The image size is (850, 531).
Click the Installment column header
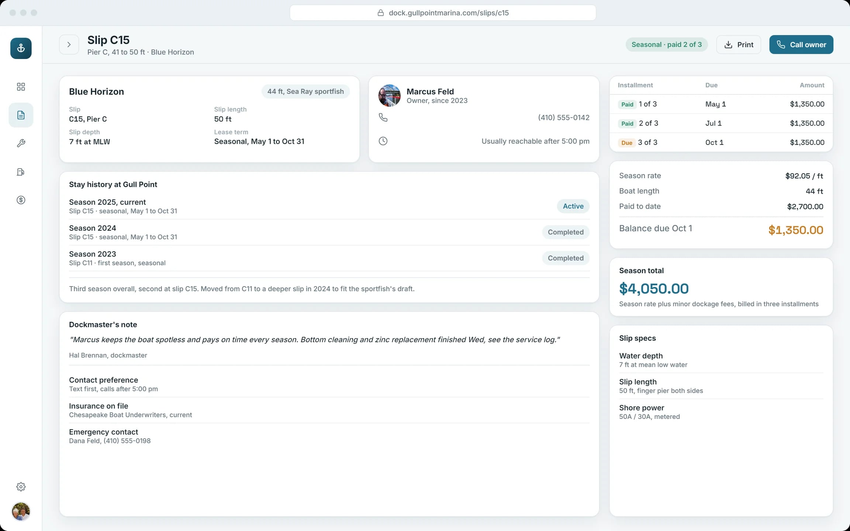point(635,85)
